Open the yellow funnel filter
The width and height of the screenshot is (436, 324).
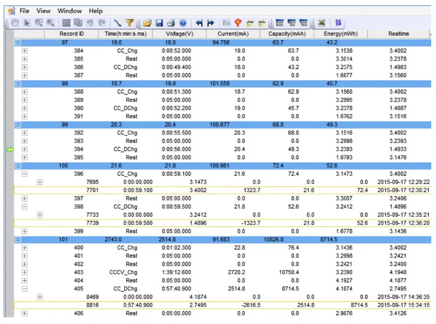click(x=129, y=23)
